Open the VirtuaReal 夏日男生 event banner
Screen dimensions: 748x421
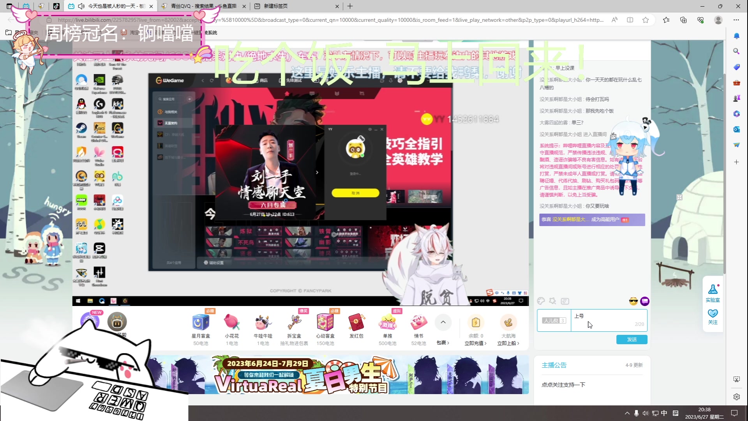339,375
